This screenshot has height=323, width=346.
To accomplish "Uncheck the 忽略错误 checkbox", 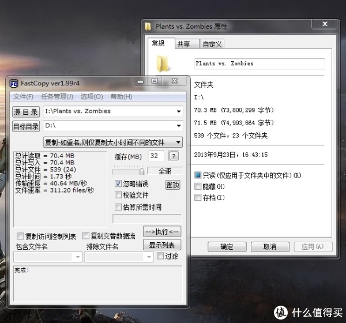I will (118, 183).
